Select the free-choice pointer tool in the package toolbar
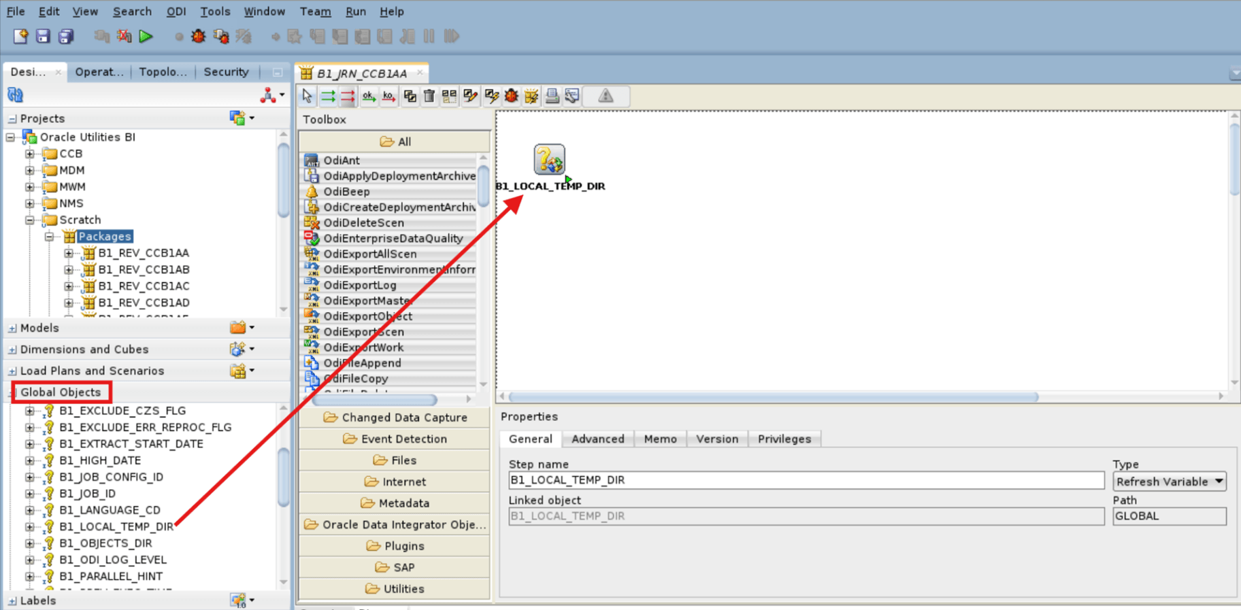1241x610 pixels. coord(308,97)
